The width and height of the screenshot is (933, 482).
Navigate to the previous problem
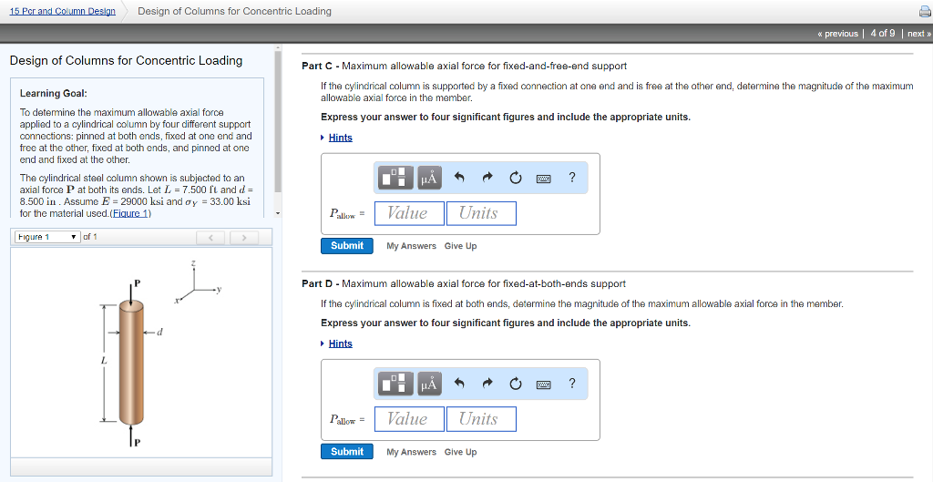tap(838, 34)
